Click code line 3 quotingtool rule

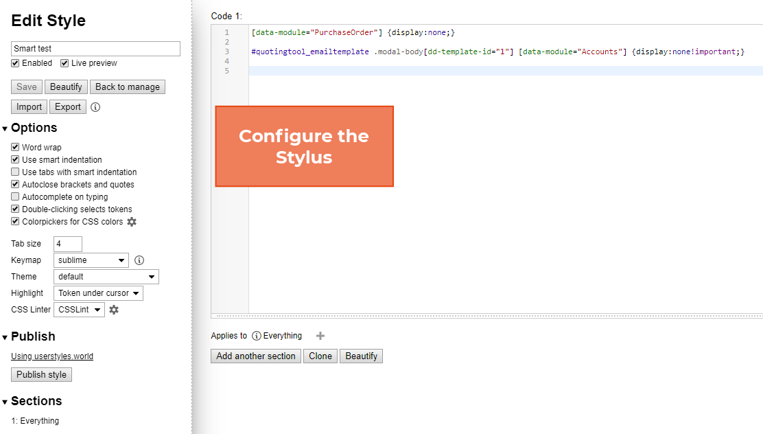coord(497,52)
